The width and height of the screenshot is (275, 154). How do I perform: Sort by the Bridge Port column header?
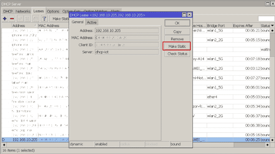(x=220, y=25)
